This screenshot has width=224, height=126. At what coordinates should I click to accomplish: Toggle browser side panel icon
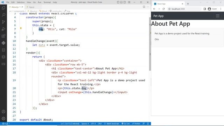pos(204,9)
